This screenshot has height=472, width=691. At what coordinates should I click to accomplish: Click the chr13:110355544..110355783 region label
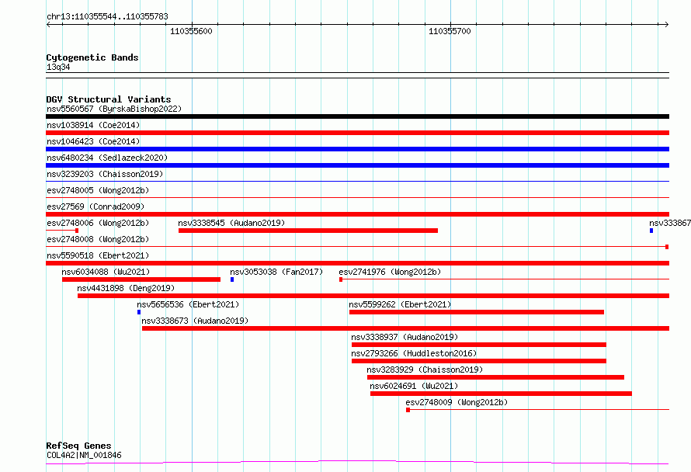[x=107, y=16]
